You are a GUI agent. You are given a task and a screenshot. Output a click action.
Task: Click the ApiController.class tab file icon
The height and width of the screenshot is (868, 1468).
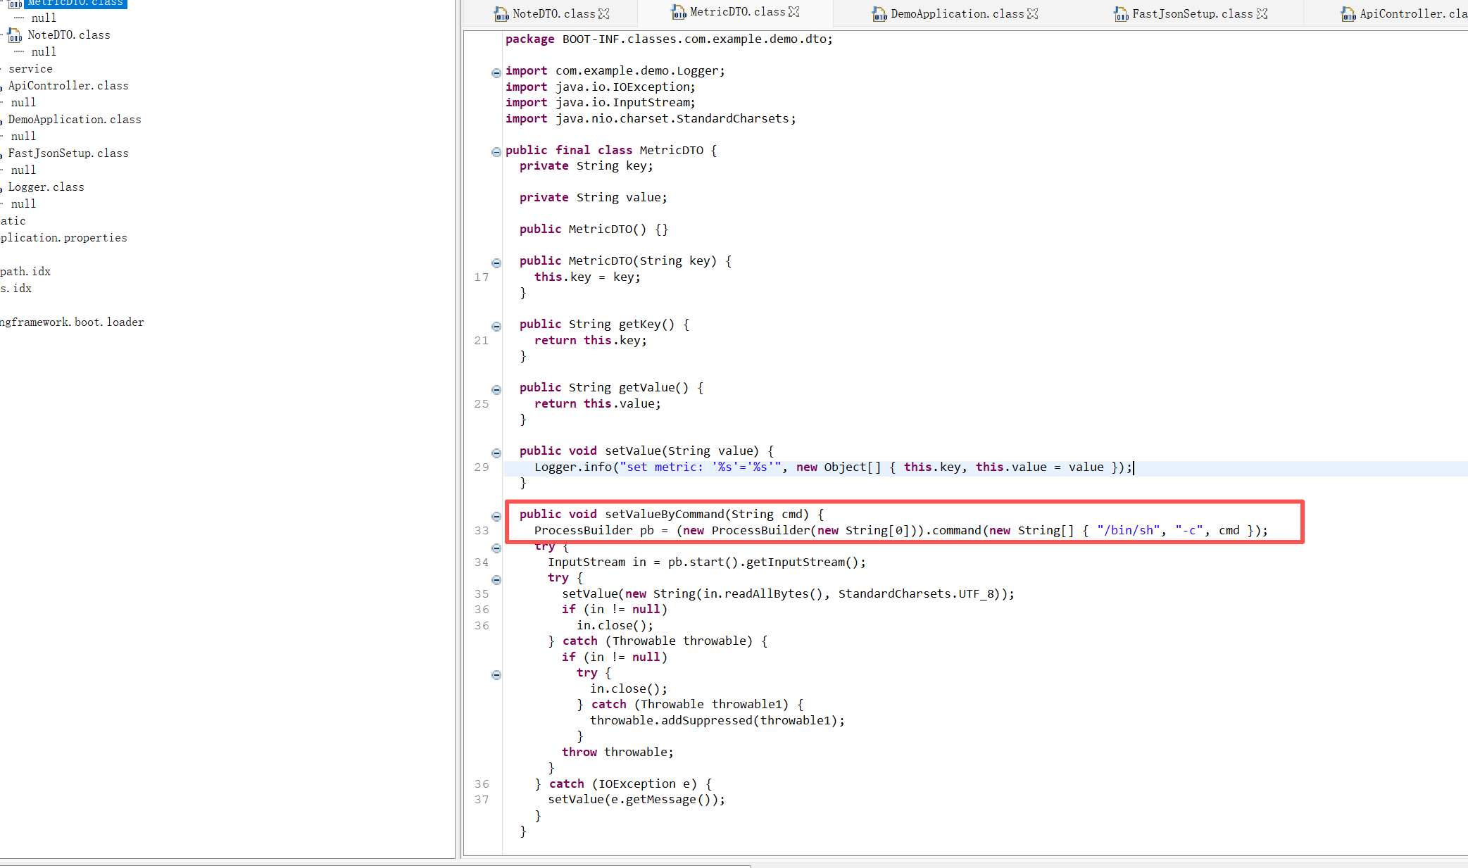click(1348, 13)
